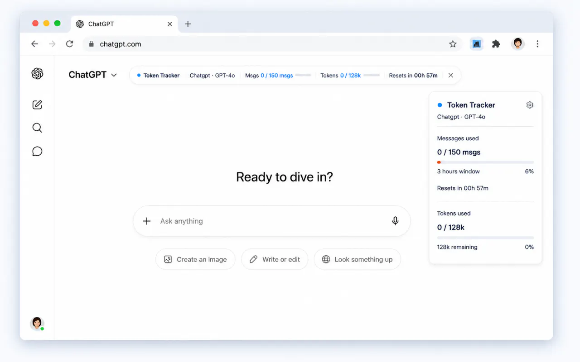Click the "Tokens used" label
This screenshot has width=580, height=362.
click(x=454, y=214)
